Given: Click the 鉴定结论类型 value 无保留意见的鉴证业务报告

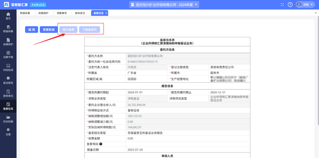Looking at the screenshot, I should click(188, 133).
